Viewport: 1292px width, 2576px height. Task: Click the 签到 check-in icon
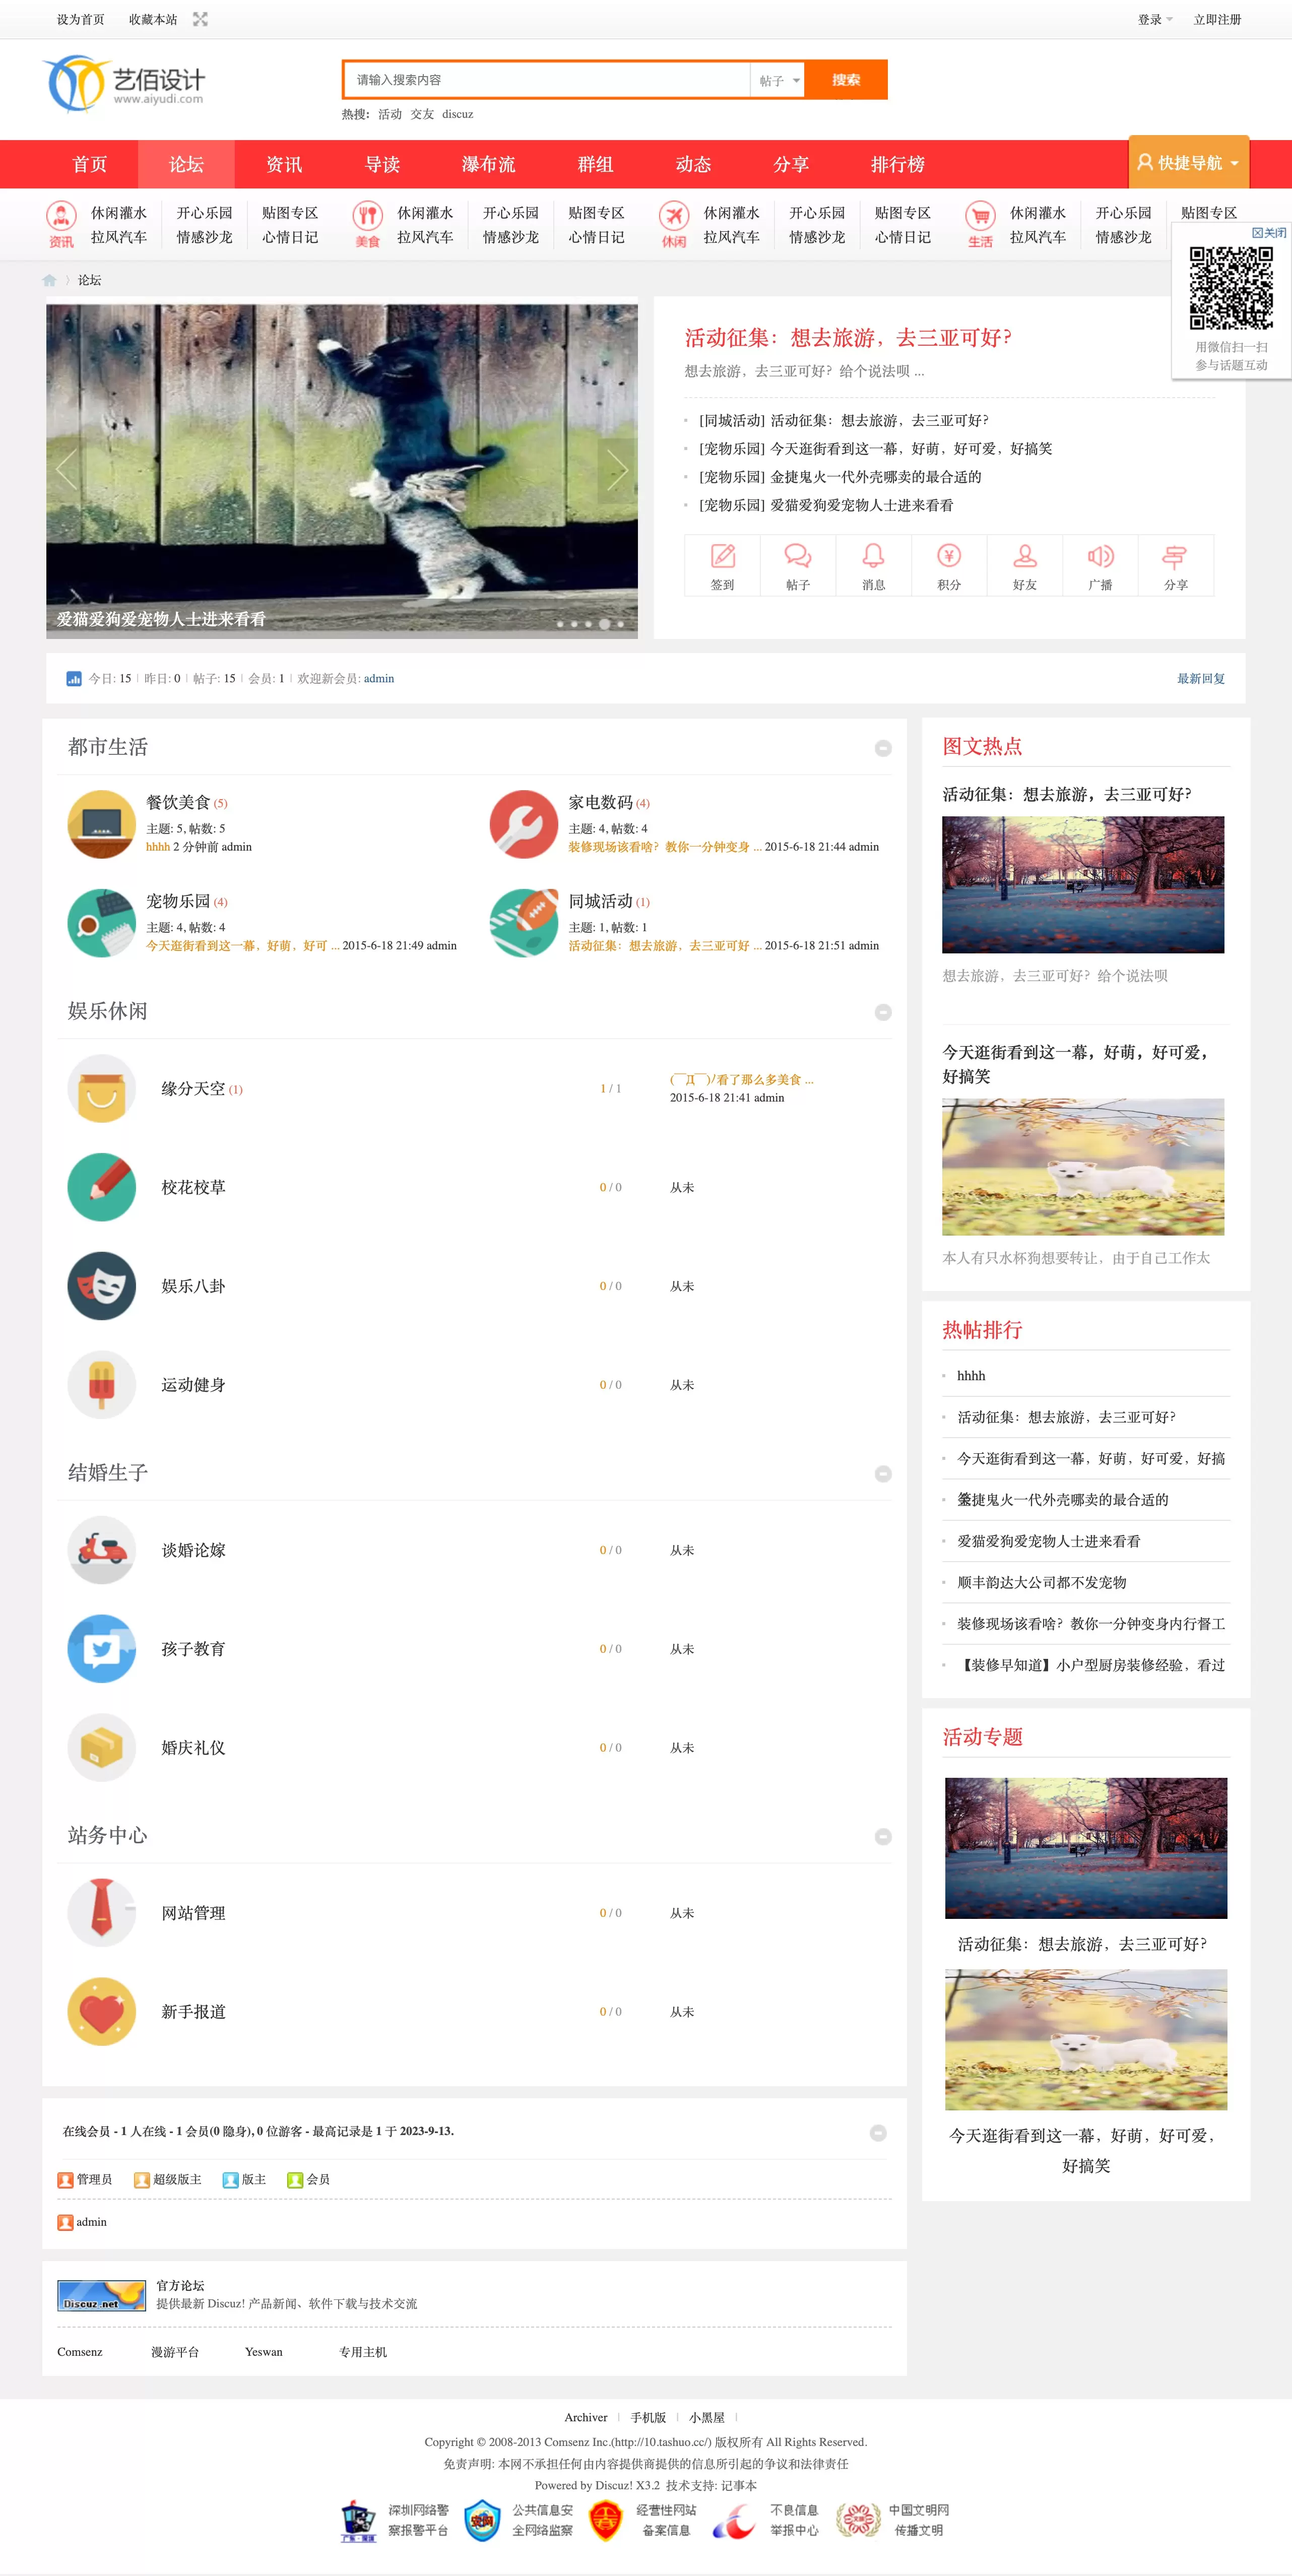[x=722, y=556]
